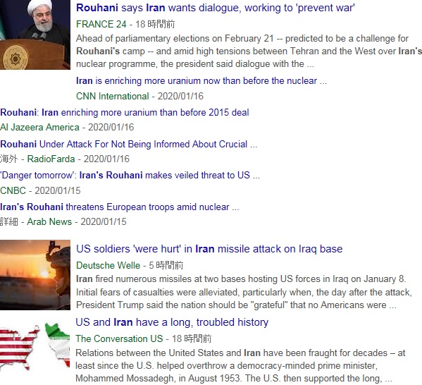Screen dimensions: 422x385
Task: Visit The Conversation US source link
Action: click(x=119, y=338)
